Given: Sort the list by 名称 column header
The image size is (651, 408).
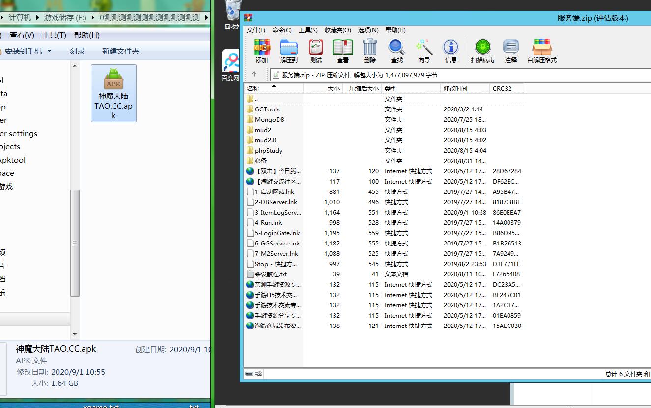Looking at the screenshot, I should point(273,88).
